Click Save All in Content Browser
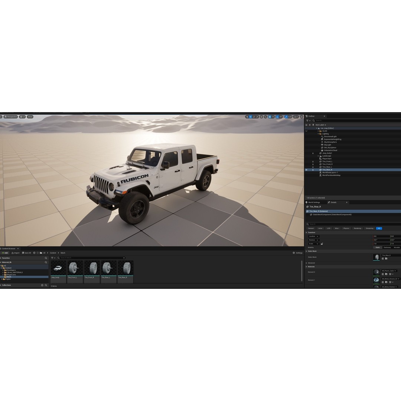Viewport: 401px width, 401px height. click(x=26, y=253)
